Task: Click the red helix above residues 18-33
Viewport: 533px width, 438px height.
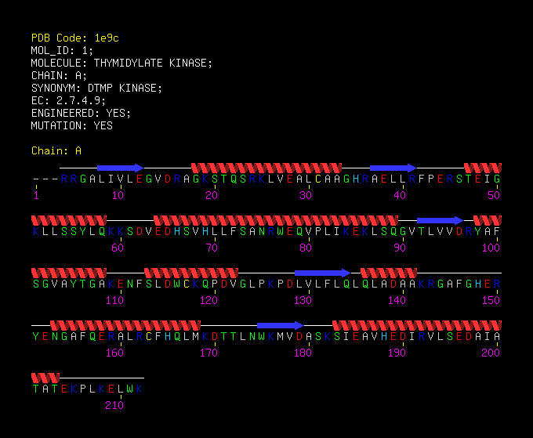Action: click(x=266, y=168)
